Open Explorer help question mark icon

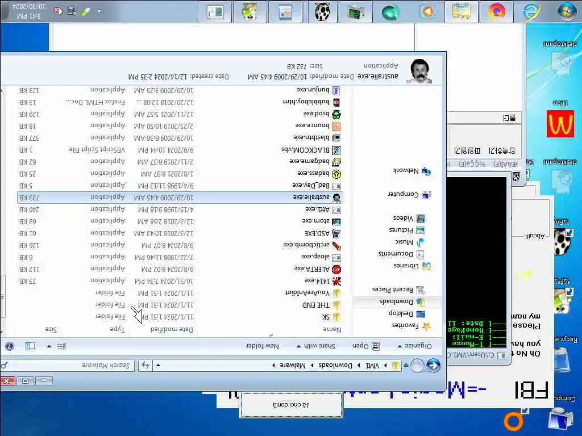click(x=10, y=346)
